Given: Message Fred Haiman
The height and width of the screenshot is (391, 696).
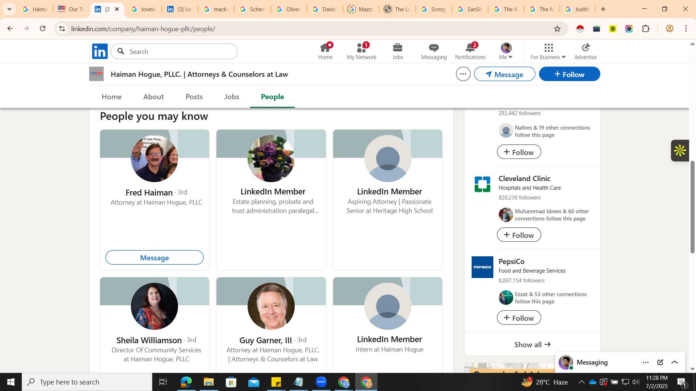Looking at the screenshot, I should coord(154,257).
